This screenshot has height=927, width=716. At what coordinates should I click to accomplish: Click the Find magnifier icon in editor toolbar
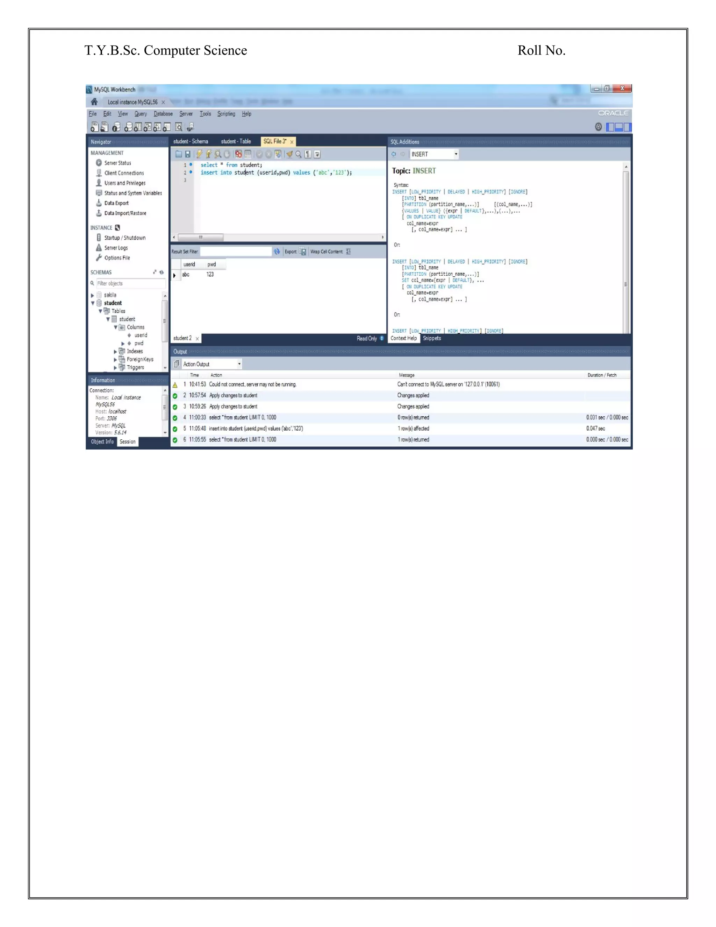299,154
